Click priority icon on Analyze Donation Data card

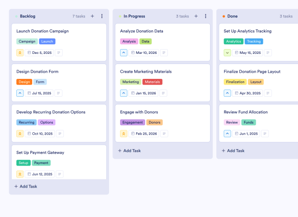124,52
